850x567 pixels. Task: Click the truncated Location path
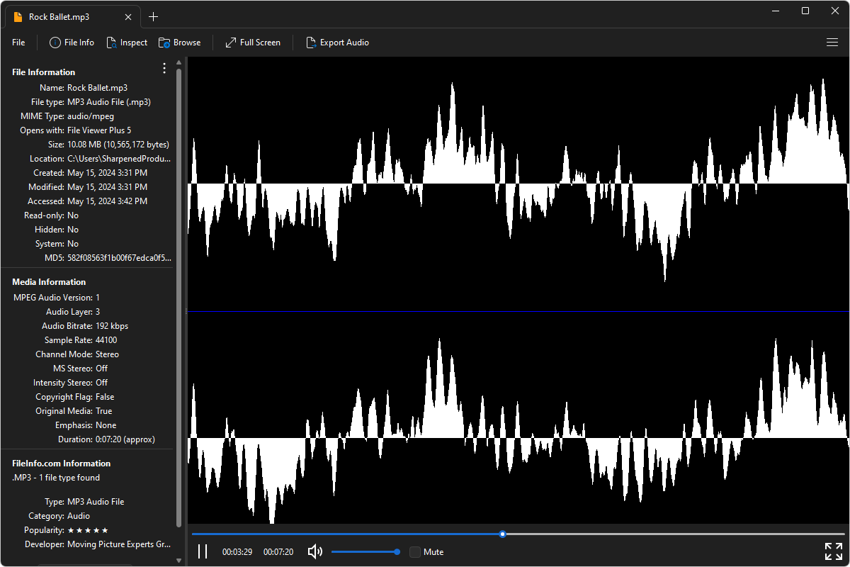(x=118, y=158)
